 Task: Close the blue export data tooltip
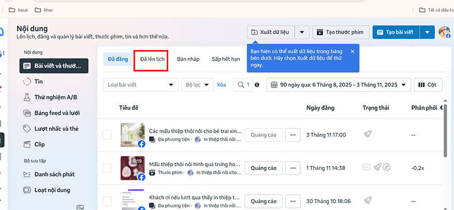click(x=353, y=51)
